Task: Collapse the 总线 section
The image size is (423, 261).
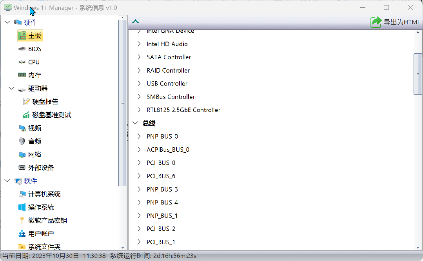Action: [x=135, y=123]
